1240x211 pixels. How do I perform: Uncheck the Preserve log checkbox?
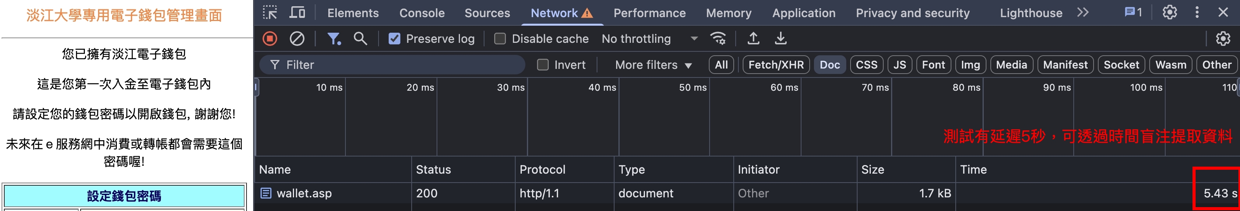[x=394, y=39]
